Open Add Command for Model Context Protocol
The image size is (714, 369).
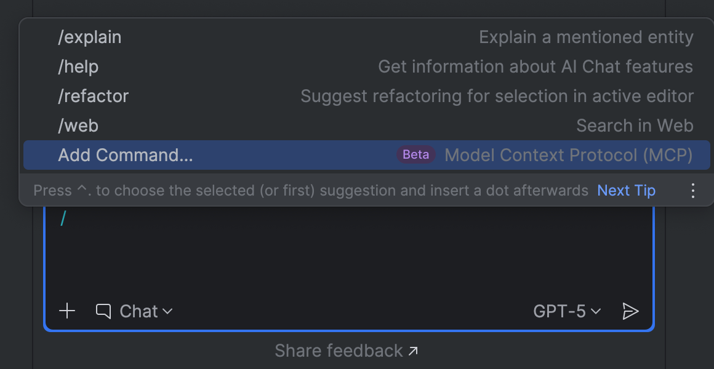[x=126, y=155]
